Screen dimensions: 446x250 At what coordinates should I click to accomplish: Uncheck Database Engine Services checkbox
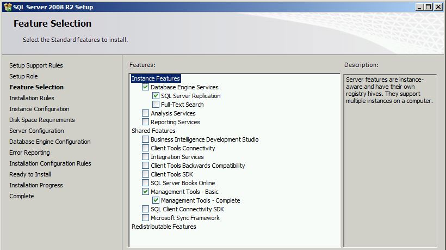[145, 87]
